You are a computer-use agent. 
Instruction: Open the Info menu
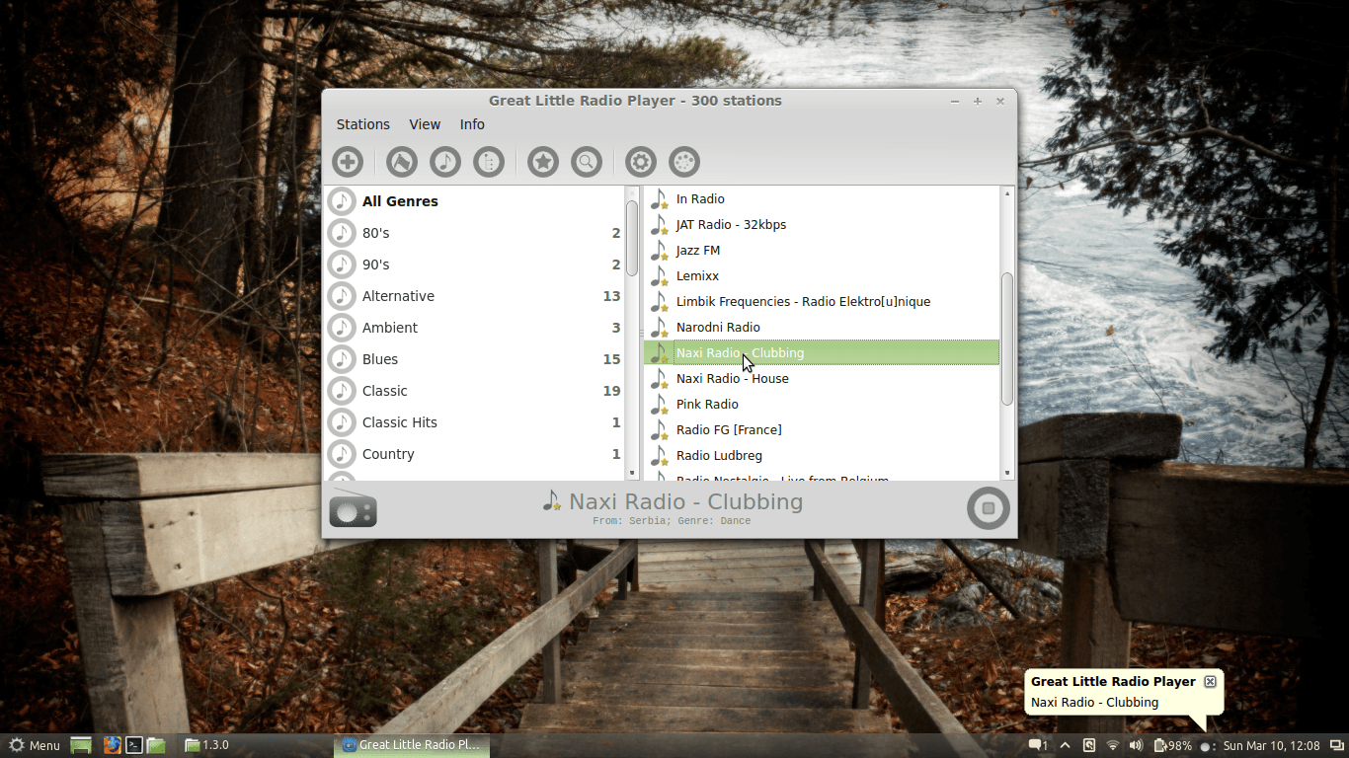(x=472, y=124)
